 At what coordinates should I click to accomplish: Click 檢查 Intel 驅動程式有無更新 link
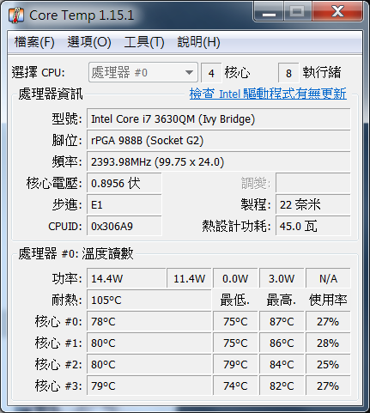pos(268,94)
